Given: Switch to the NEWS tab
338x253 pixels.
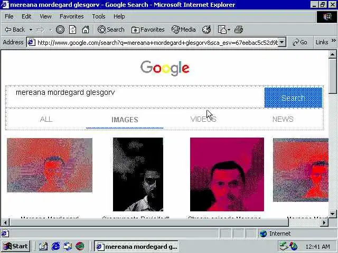Looking at the screenshot, I should (x=283, y=119).
